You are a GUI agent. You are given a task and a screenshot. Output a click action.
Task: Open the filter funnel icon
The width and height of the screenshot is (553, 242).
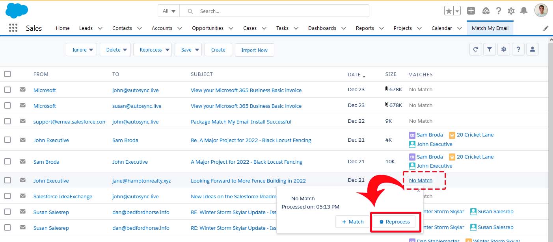489,50
